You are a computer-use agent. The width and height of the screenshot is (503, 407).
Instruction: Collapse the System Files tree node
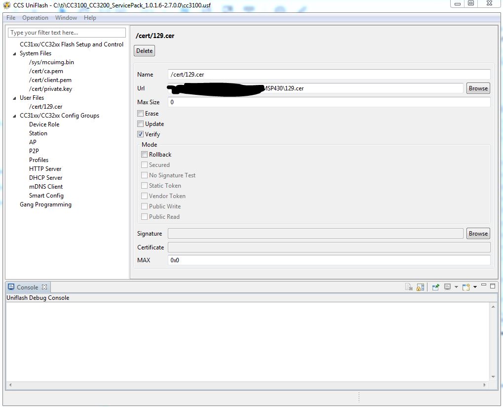point(14,54)
